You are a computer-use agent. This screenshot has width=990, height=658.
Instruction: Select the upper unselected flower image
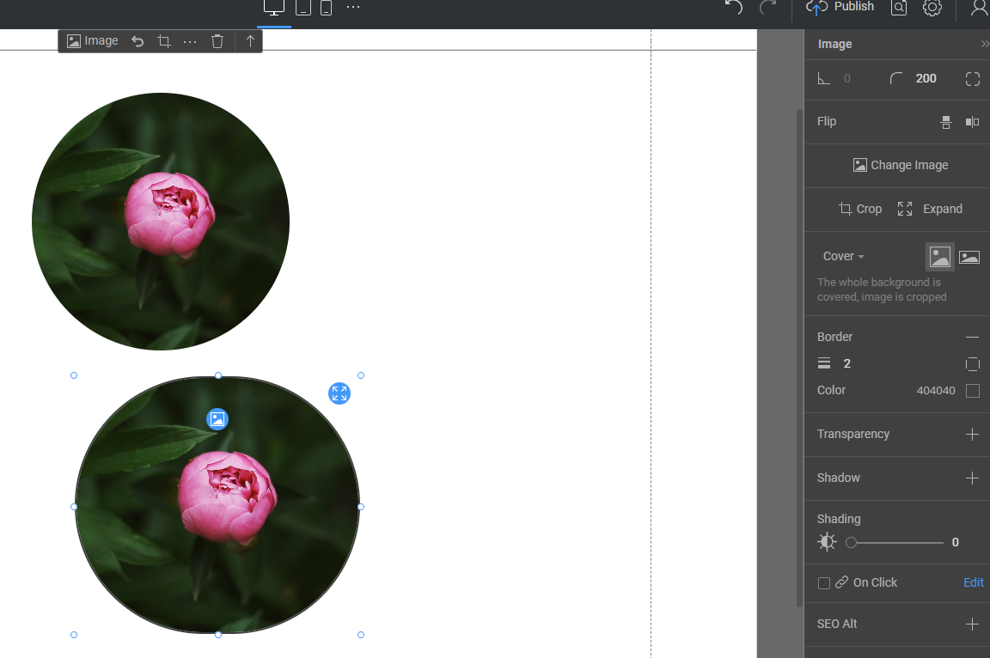(161, 222)
